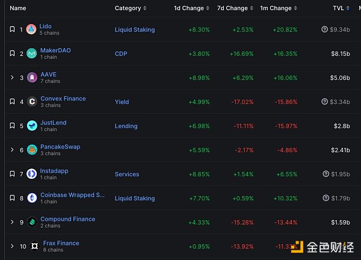361x260 pixels.
Task: Click the JustLend logo icon
Action: [31, 126]
